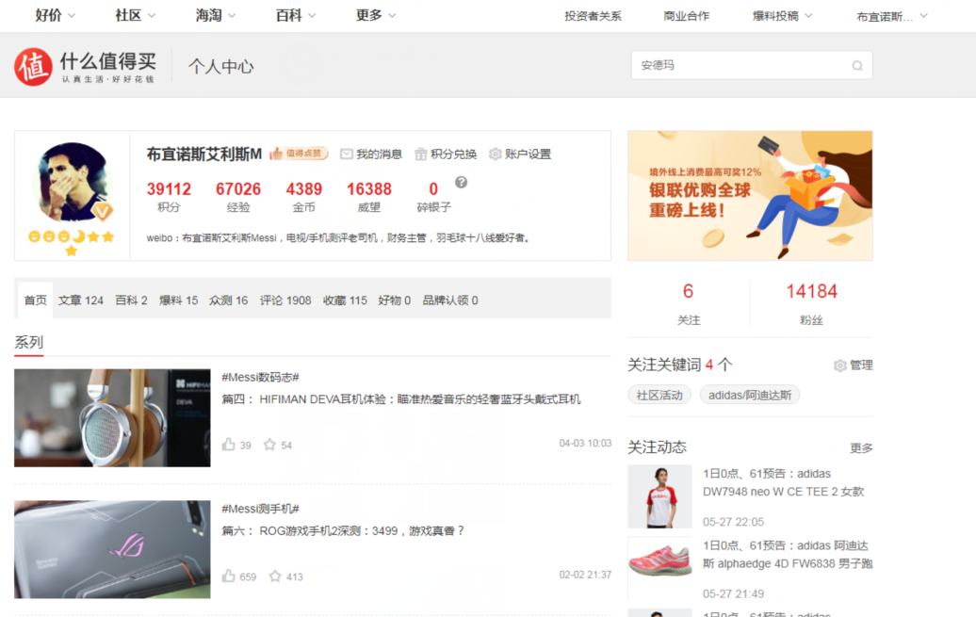Open the HIFIMAN headphone article thumbnail
This screenshot has height=617, width=976.
pos(112,417)
